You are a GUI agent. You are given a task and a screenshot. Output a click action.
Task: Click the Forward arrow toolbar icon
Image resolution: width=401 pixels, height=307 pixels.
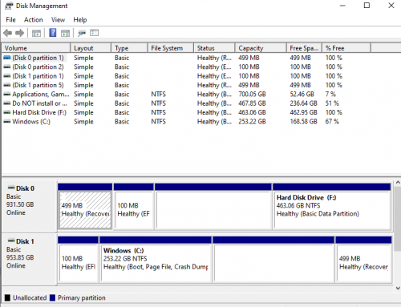(19, 33)
